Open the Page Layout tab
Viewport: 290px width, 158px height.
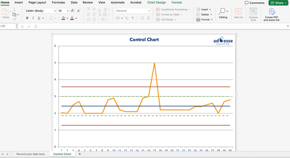37,3
